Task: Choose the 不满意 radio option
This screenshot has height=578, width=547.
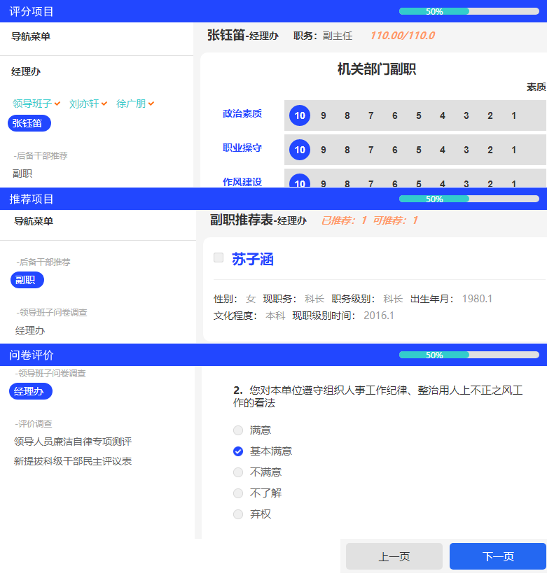Action: 238,472
